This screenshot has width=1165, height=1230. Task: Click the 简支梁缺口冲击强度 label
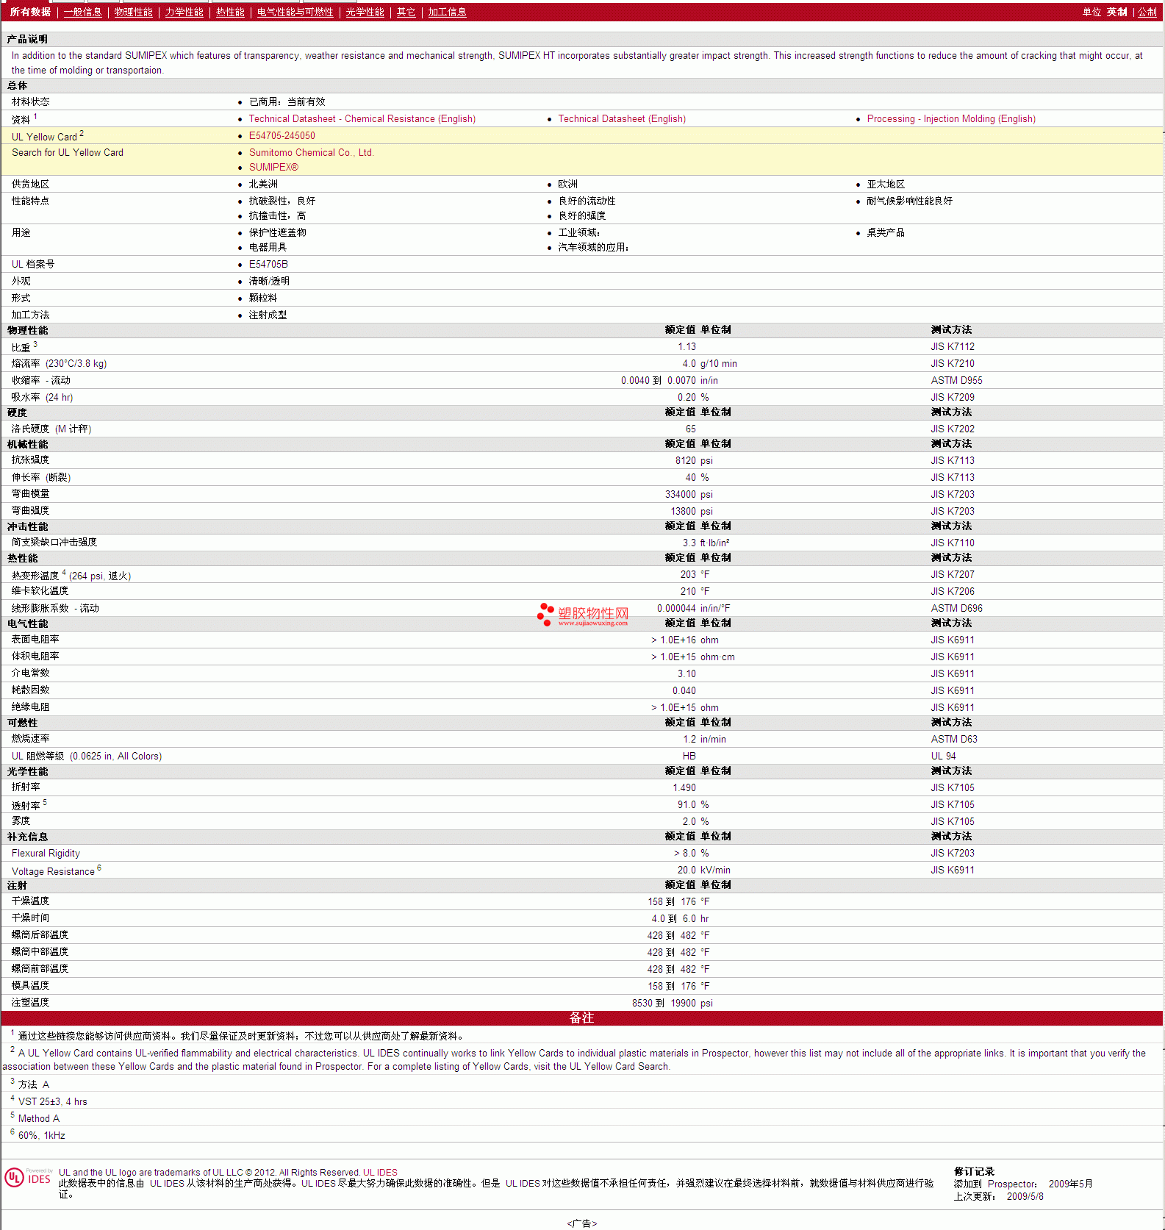coord(54,542)
